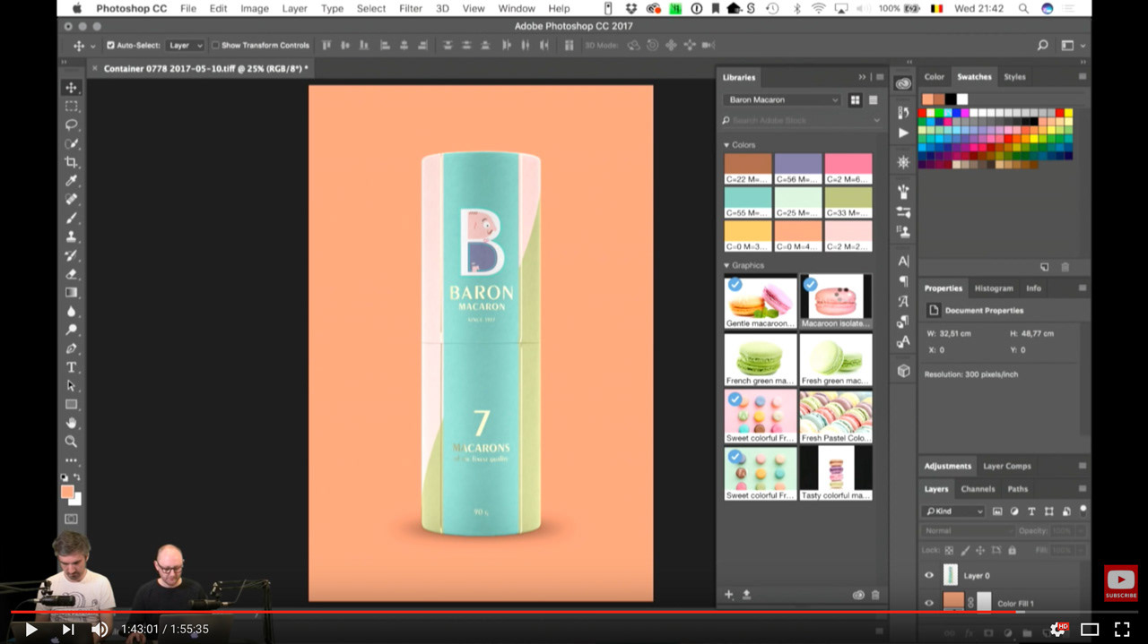
Task: Select Gentle macaroon graphic thumbnail
Action: coord(761,302)
